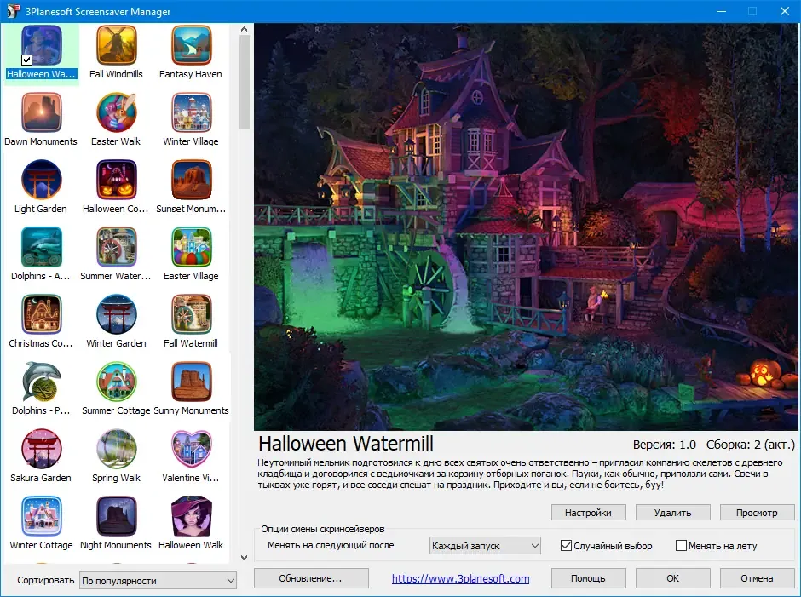Open the Каждый запуск change-interval dropdown

pyautogui.click(x=485, y=545)
